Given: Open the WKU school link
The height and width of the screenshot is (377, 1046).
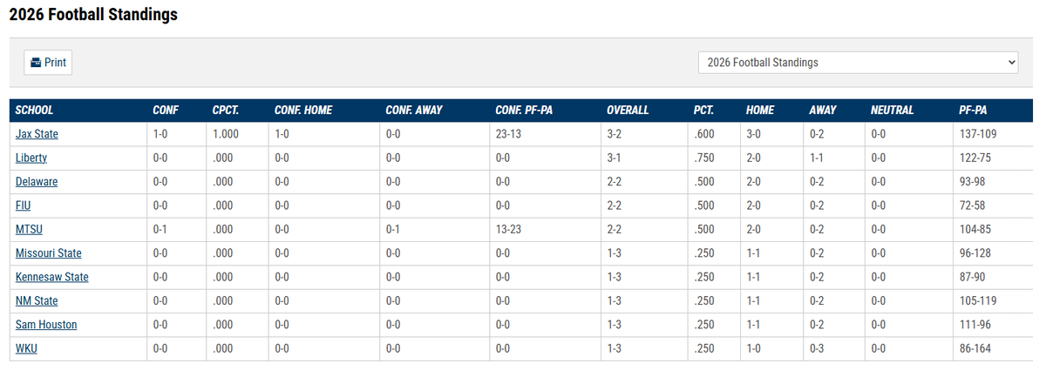Looking at the screenshot, I should (26, 348).
